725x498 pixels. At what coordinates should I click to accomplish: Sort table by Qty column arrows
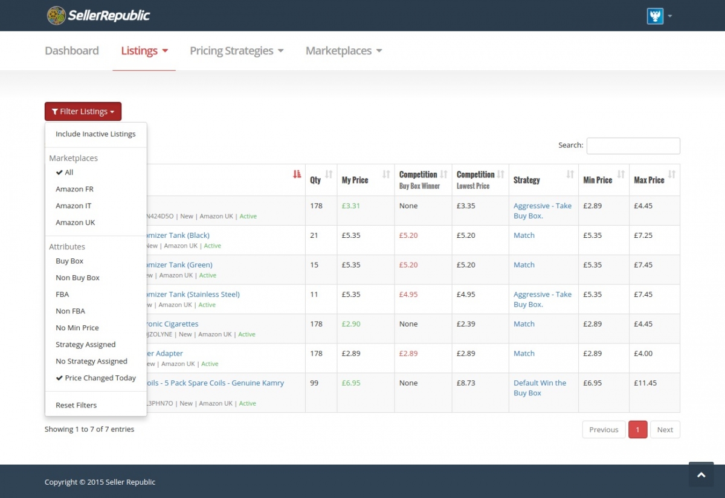[x=329, y=174]
